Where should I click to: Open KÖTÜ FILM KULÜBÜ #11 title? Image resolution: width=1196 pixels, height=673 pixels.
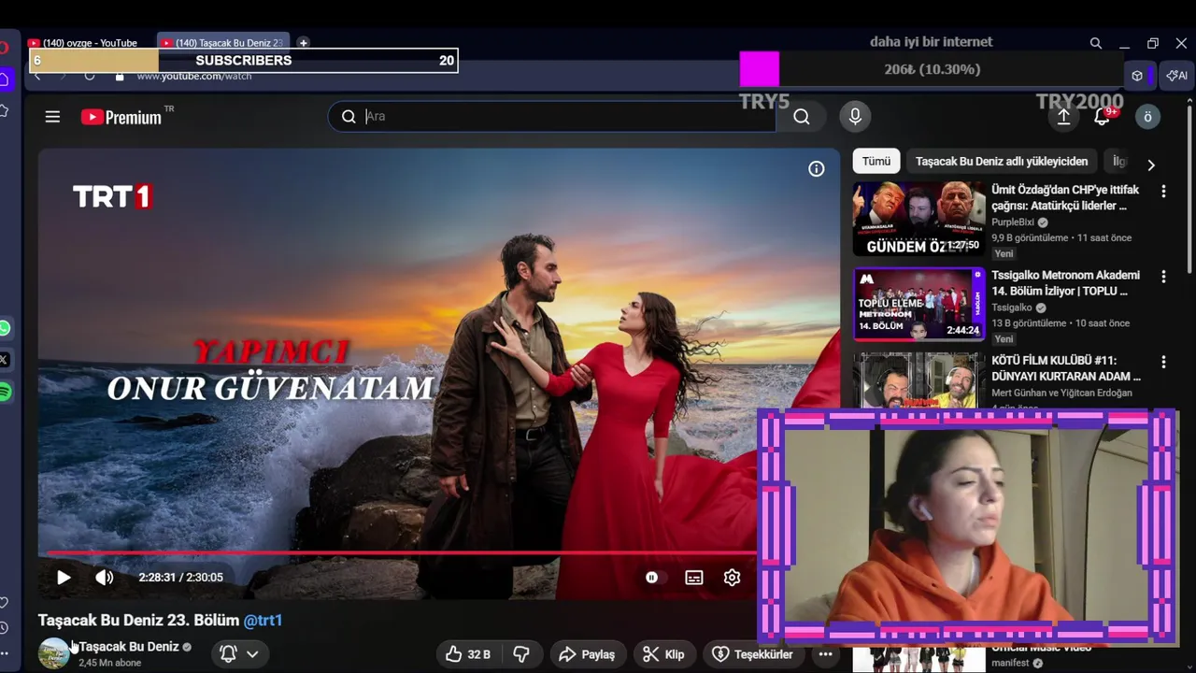tap(1065, 368)
